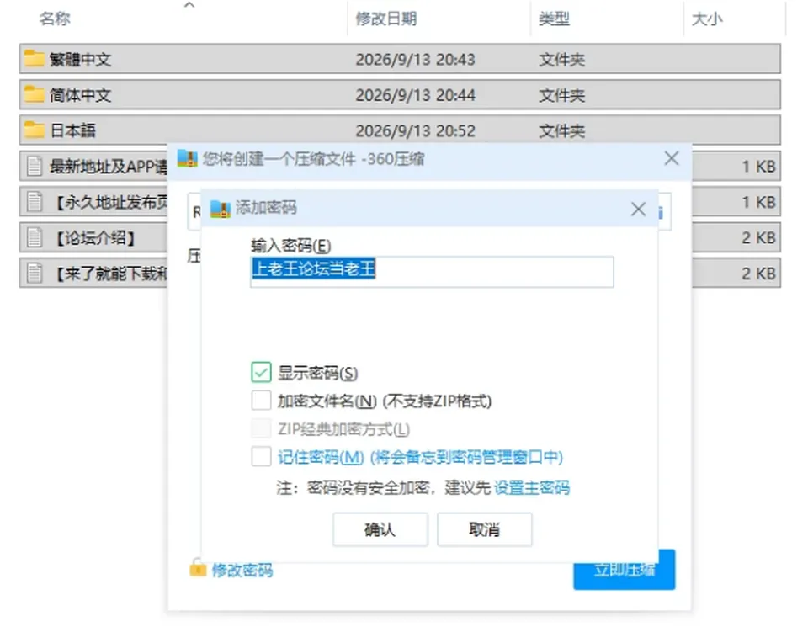Image resolution: width=808 pixels, height=632 pixels.
Task: Sort files by 类型 column header
Action: click(x=554, y=19)
